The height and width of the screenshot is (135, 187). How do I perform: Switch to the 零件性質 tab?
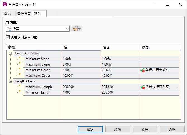[x=24, y=13]
